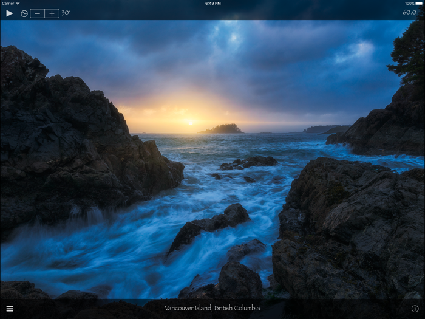Tap the battery indicator in the status bar

[x=419, y=3]
